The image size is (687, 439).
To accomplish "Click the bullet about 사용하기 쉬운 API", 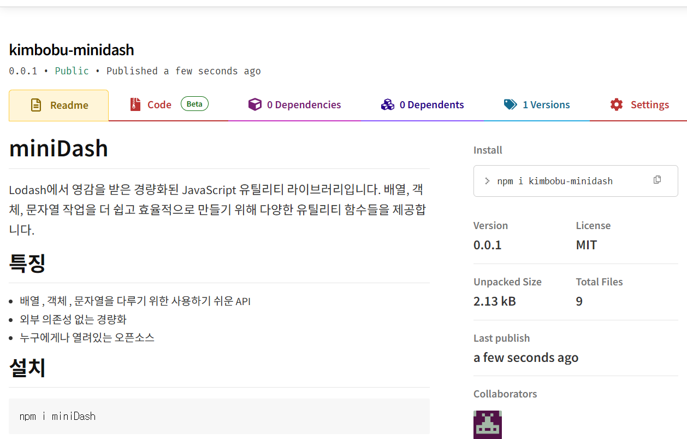I will tap(135, 301).
